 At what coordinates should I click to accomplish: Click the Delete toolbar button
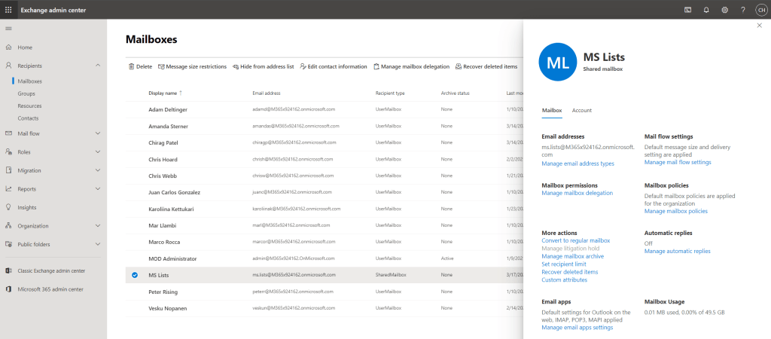pos(139,66)
